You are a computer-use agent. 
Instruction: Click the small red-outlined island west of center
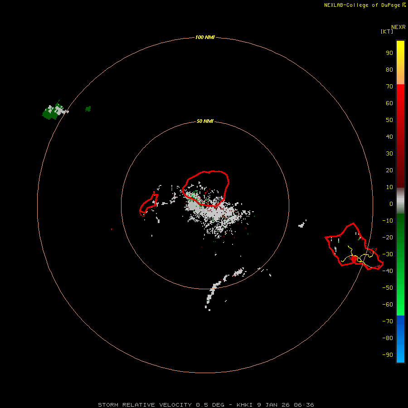tap(149, 205)
